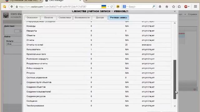Click the Google search engine icon

(x=124, y=7)
